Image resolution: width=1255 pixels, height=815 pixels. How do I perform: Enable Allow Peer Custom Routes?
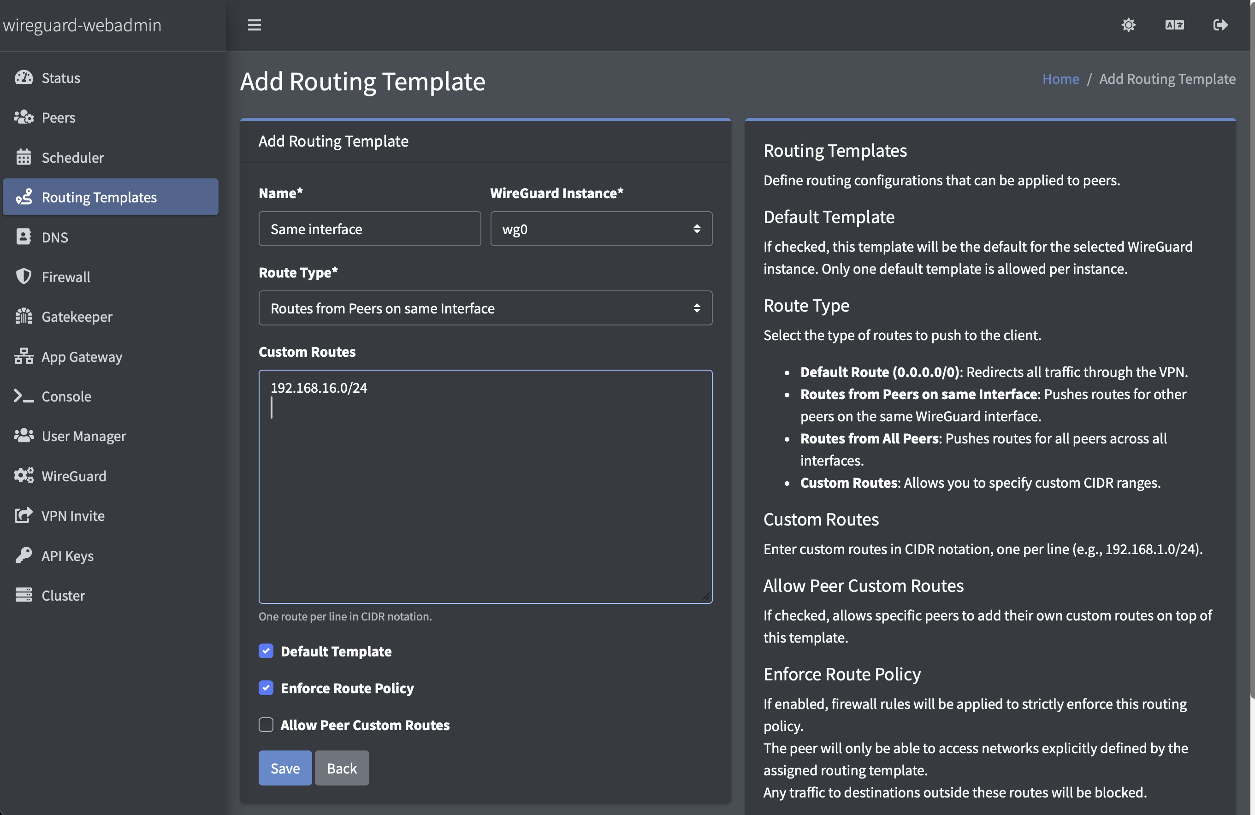[266, 725]
